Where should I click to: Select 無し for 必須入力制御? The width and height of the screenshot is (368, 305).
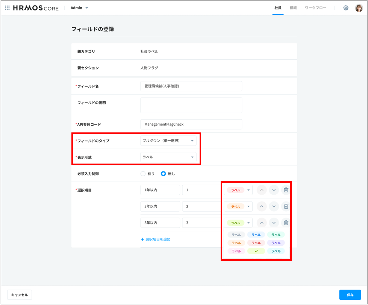pos(164,174)
